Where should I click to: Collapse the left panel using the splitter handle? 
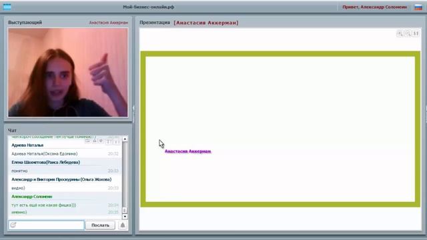click(133, 108)
